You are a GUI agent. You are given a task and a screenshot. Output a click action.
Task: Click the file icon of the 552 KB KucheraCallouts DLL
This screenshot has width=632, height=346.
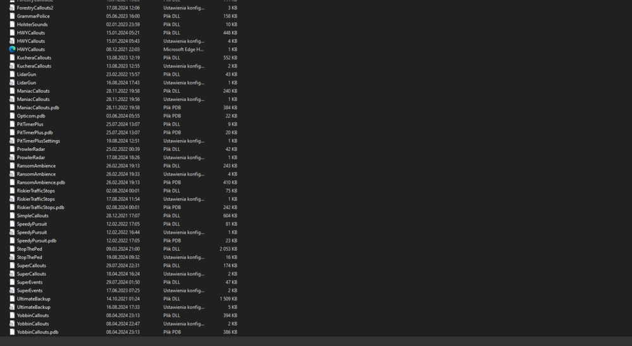pos(12,57)
